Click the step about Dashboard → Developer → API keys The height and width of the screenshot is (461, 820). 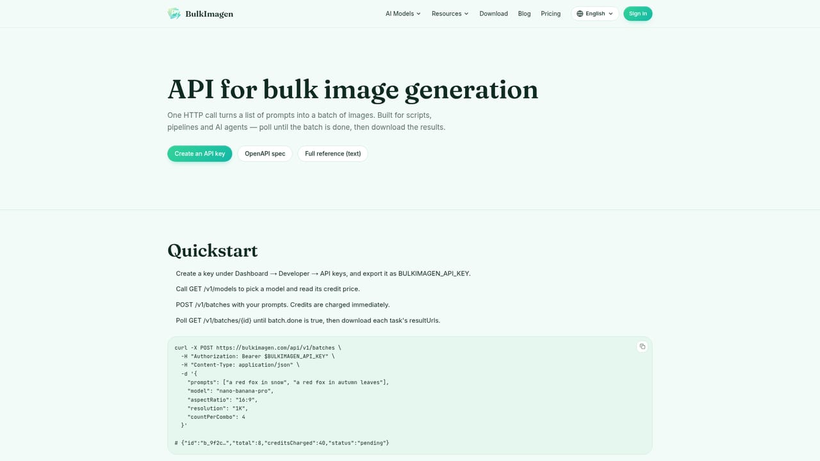point(324,273)
